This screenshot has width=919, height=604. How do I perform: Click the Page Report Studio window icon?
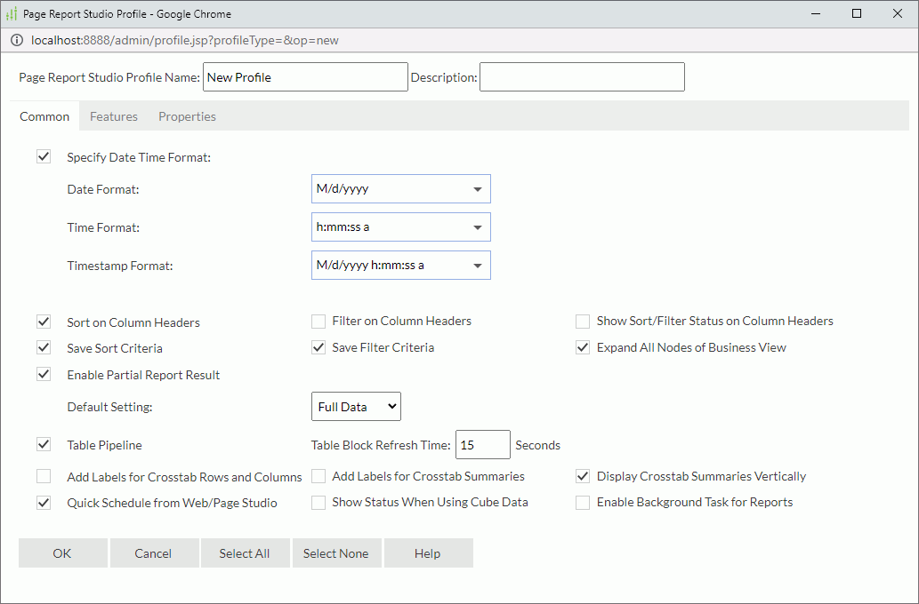12,13
